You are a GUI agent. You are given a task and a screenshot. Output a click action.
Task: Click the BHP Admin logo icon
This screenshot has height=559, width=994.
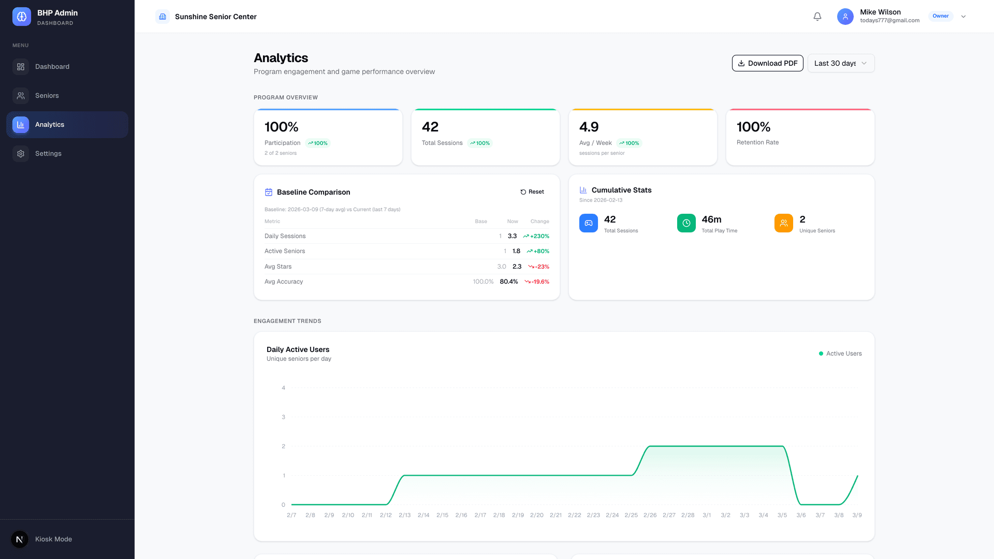pyautogui.click(x=21, y=16)
